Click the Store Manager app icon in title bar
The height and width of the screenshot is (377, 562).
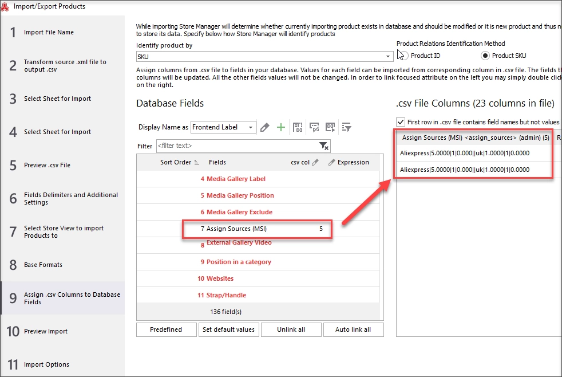[x=5, y=6]
